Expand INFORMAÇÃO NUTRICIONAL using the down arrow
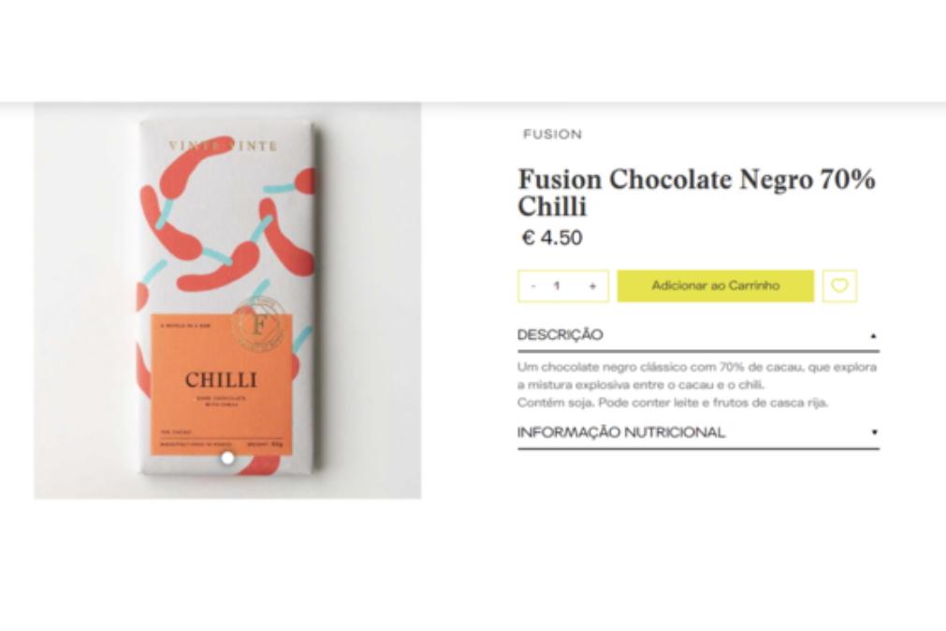The width and height of the screenshot is (946, 631). coord(874,432)
